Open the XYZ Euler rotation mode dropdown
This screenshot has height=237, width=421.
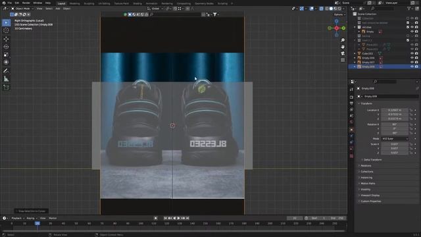(x=395, y=139)
